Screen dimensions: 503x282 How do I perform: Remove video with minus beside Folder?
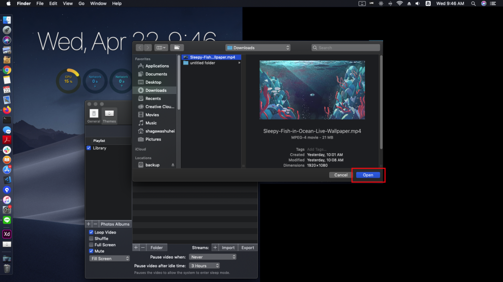(143, 247)
